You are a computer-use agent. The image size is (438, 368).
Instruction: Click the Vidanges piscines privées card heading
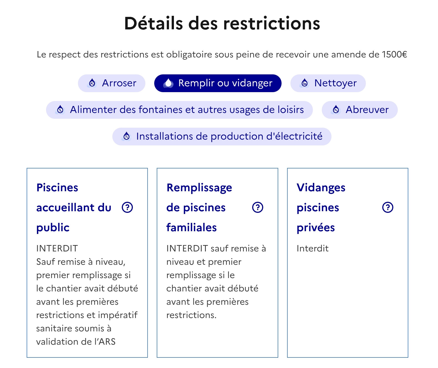[321, 207]
